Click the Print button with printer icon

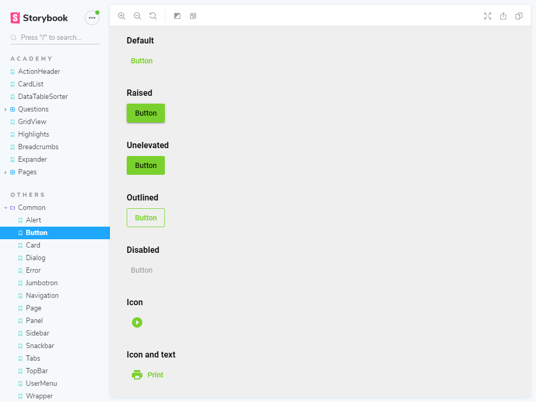click(x=147, y=375)
